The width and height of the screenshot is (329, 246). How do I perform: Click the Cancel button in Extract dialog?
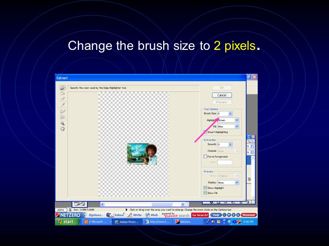[222, 95]
